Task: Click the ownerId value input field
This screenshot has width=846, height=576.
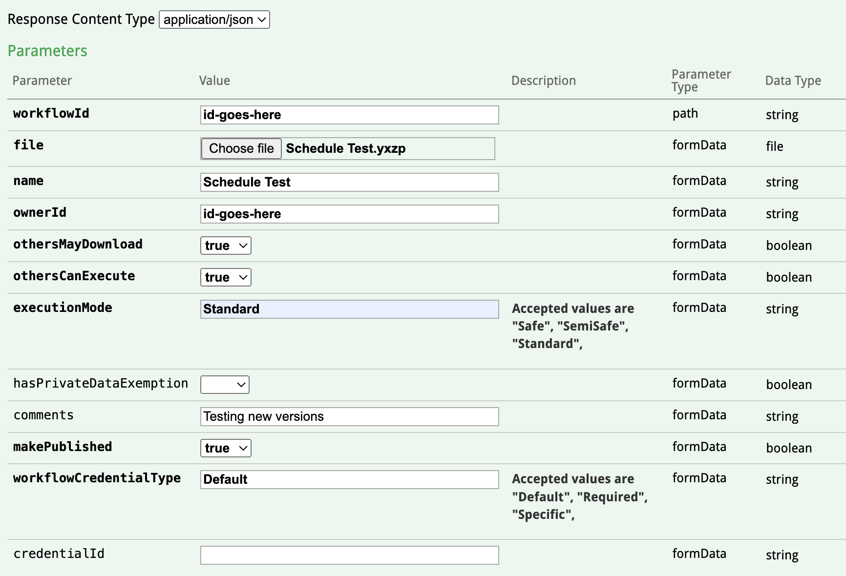Action: 349,214
